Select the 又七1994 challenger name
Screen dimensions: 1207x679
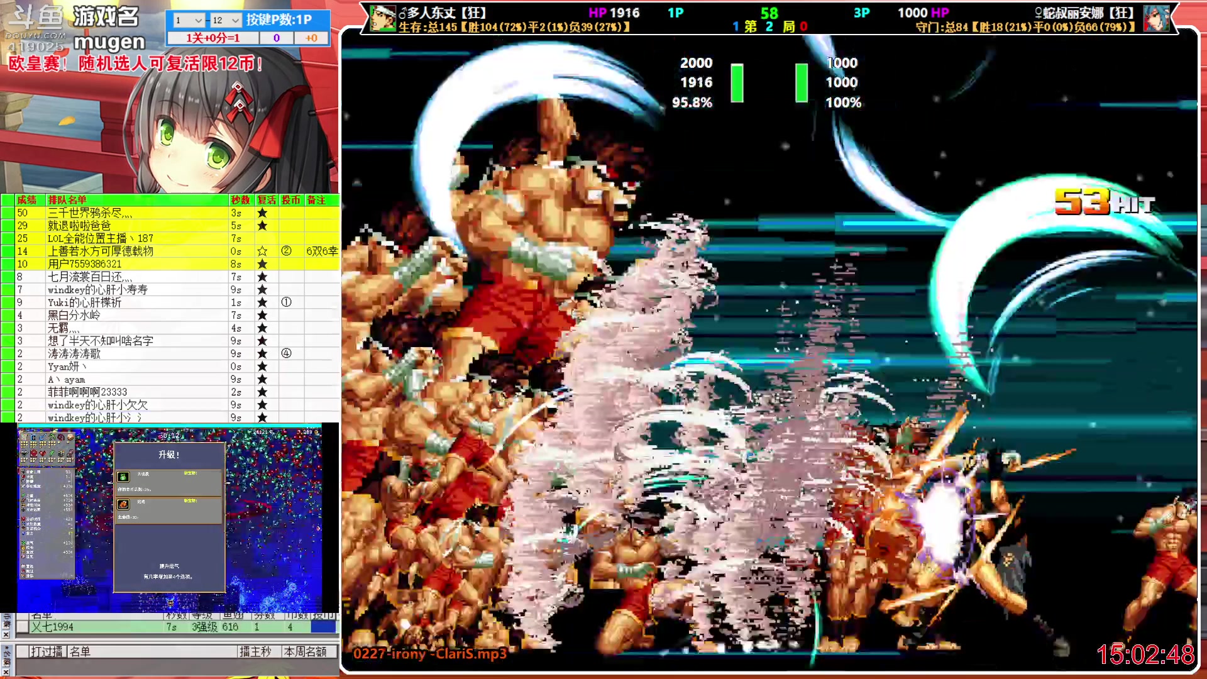(x=52, y=627)
